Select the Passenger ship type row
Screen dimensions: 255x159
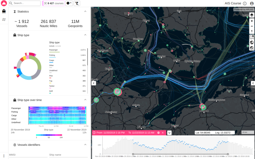(x=67, y=51)
